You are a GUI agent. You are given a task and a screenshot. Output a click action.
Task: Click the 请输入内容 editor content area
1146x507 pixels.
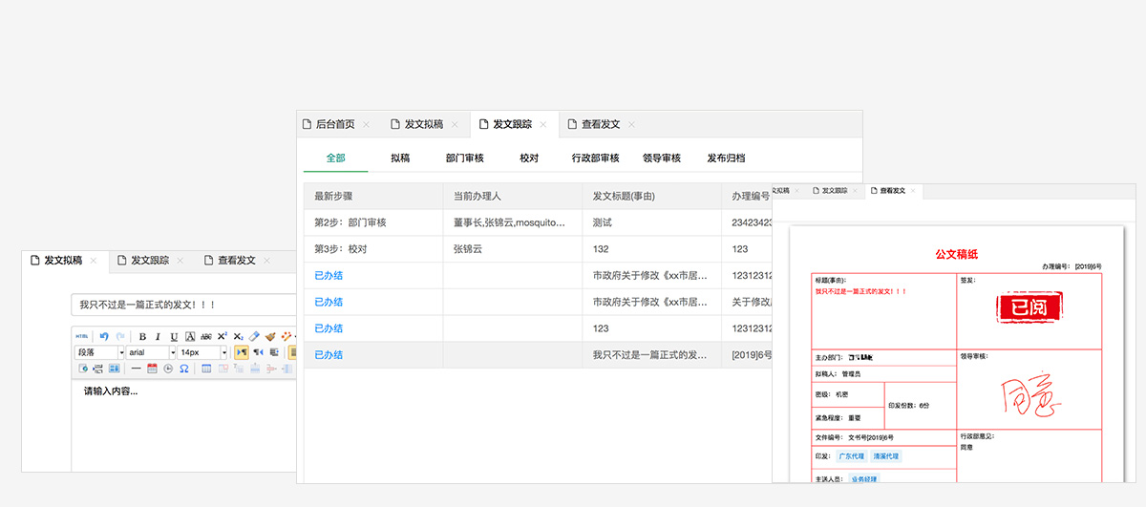point(185,425)
